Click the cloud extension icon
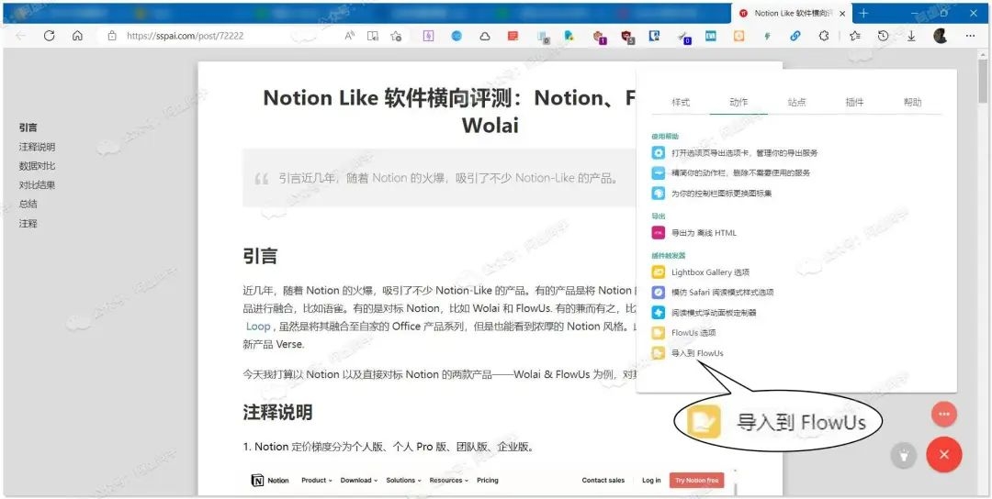This screenshot has width=992, height=499. [485, 36]
